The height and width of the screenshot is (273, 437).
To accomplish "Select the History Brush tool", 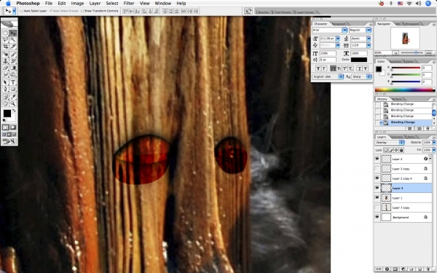I will pos(13,61).
